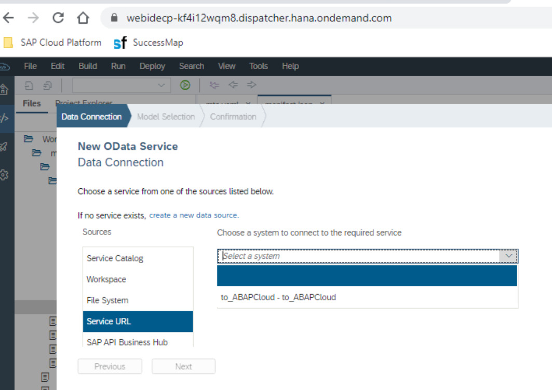Select Service Catalog source
552x390 pixels.
138,258
